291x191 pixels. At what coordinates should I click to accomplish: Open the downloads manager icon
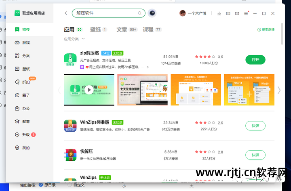219,13
